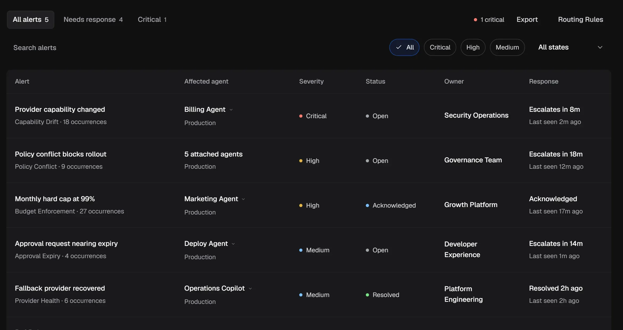623x330 pixels.
Task: Click the Resolved status in Operations Copilot row
Action: pyautogui.click(x=382, y=295)
